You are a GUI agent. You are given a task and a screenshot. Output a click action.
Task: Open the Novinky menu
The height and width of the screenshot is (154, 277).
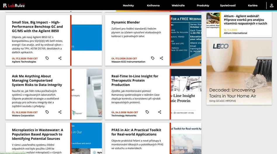click(128, 6)
